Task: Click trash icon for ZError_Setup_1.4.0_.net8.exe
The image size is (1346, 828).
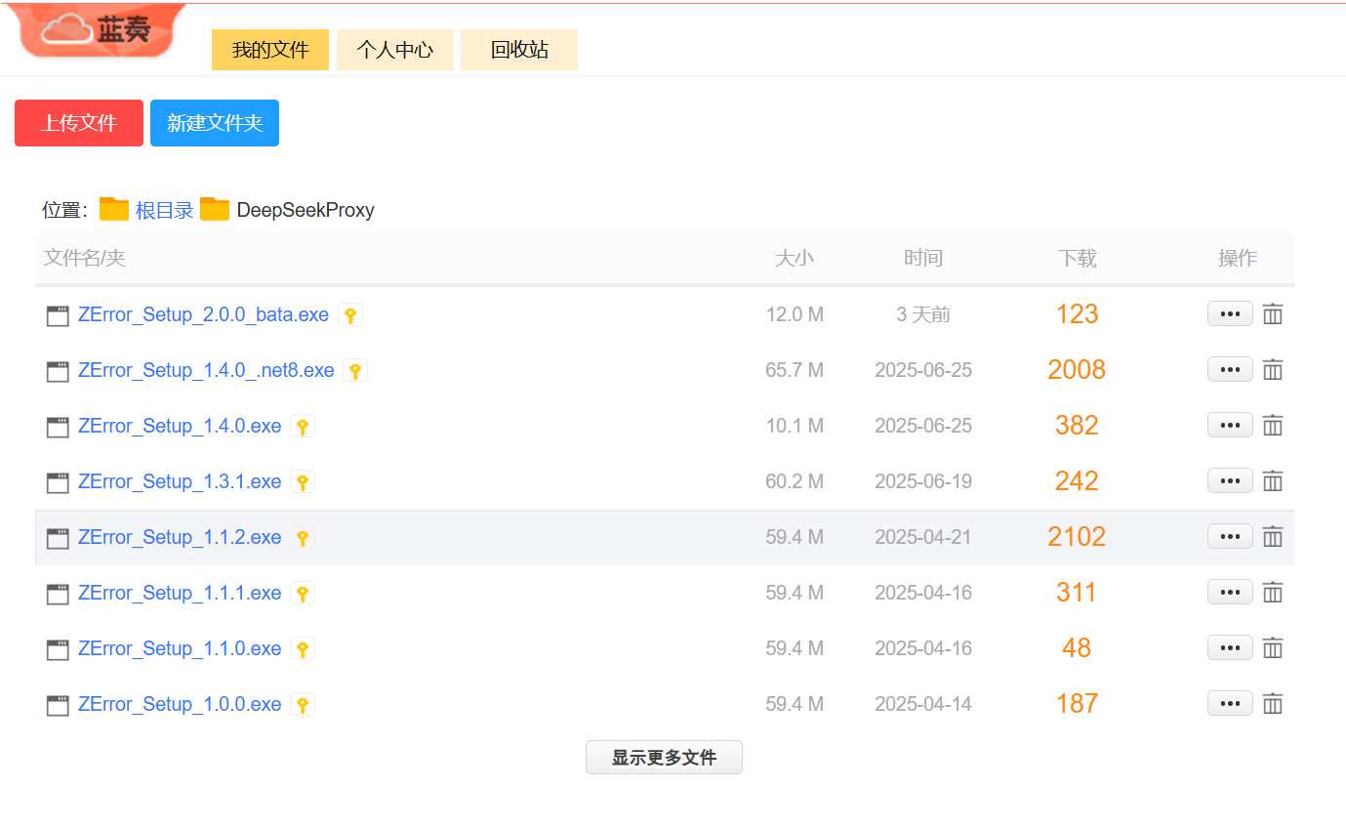Action: (1272, 370)
